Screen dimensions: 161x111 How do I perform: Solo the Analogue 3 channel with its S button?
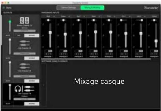pos(80,54)
